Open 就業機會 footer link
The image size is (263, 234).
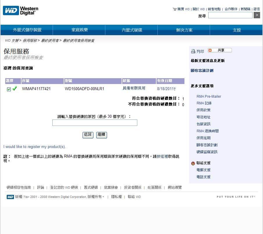[x=111, y=187]
